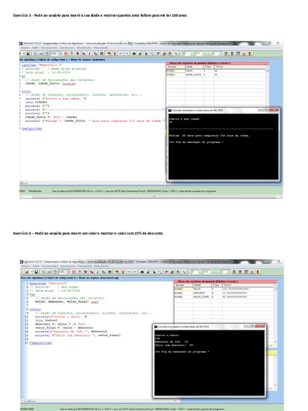Click the clock timer icon in the upper toolbar
The width and height of the screenshot is (308, 411).
[x=47, y=53]
